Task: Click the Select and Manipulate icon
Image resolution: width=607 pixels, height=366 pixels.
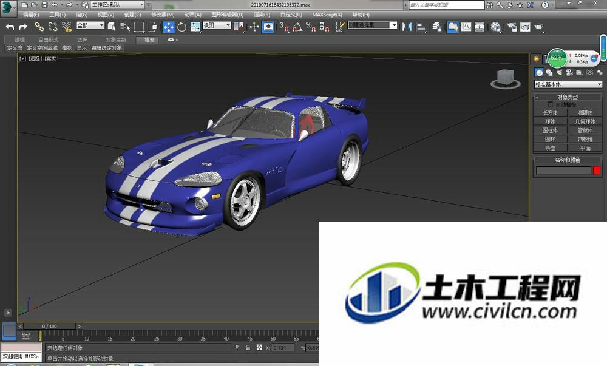Action: point(254,27)
